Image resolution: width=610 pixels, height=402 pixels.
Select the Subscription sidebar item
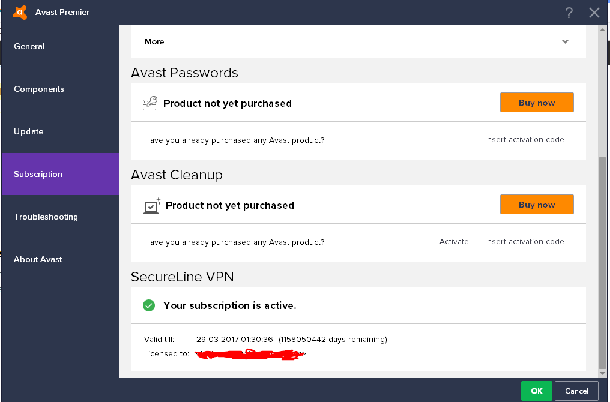coord(38,174)
